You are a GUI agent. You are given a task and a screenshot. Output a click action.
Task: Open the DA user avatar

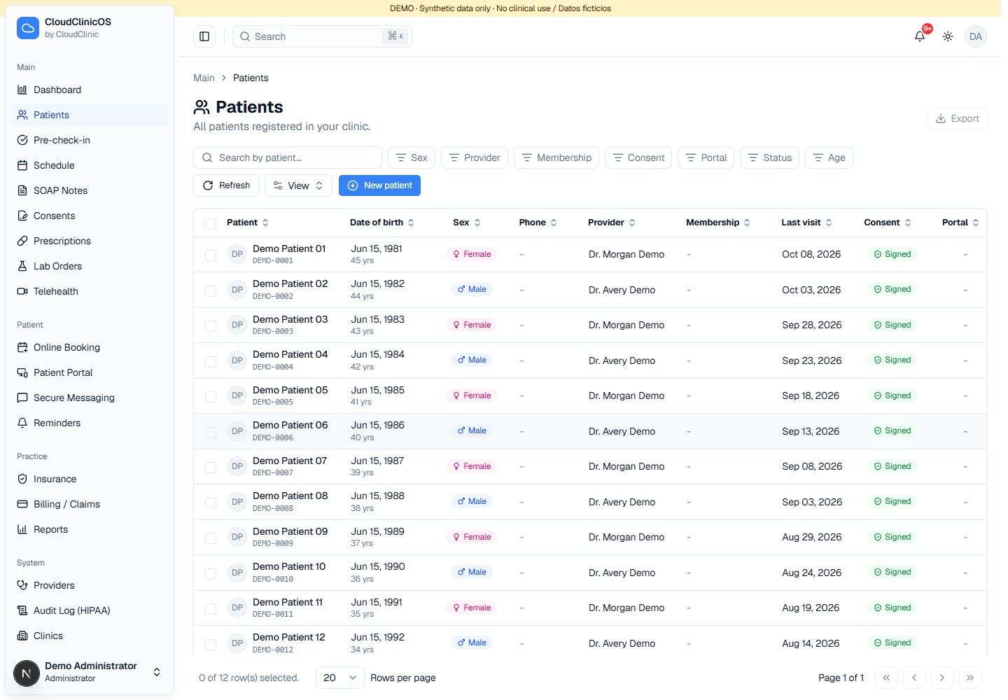(976, 36)
